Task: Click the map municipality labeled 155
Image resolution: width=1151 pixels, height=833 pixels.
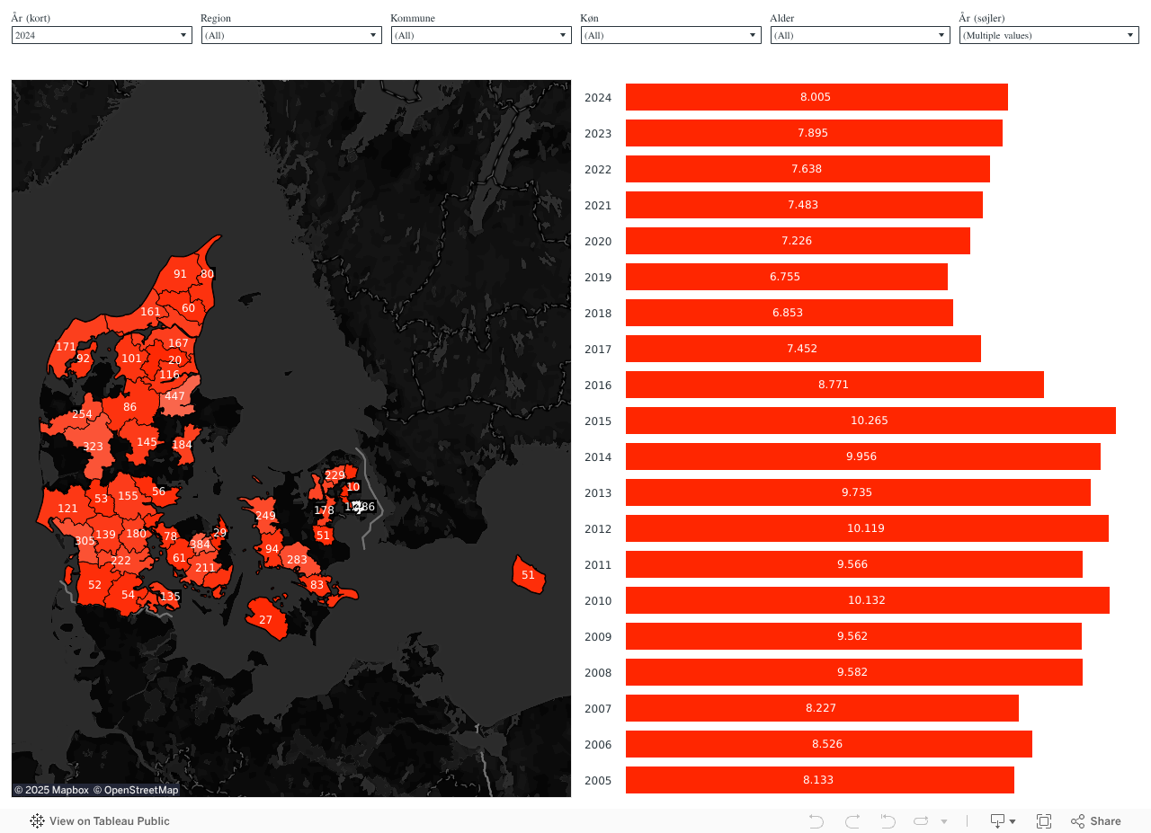Action: click(x=128, y=496)
